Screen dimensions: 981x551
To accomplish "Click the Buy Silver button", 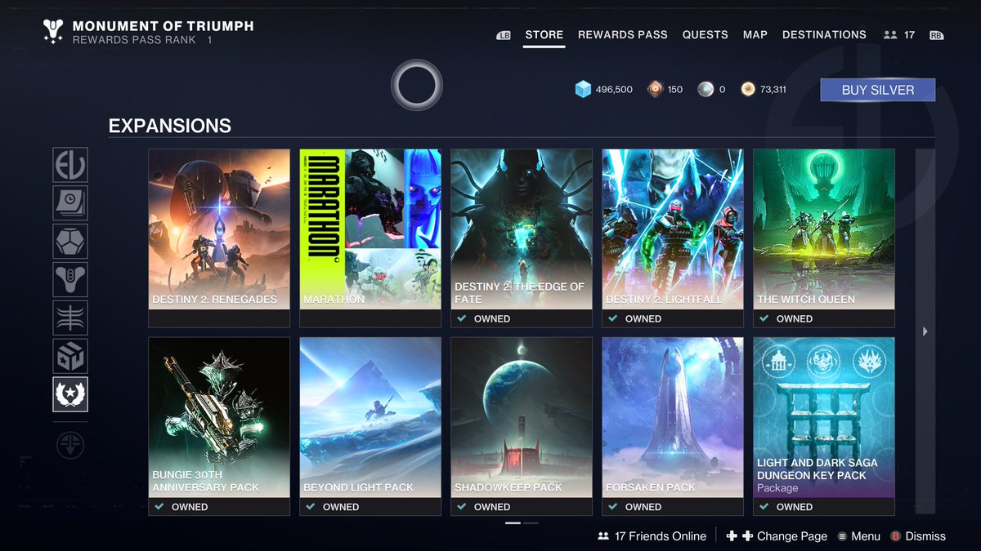I will coord(878,90).
